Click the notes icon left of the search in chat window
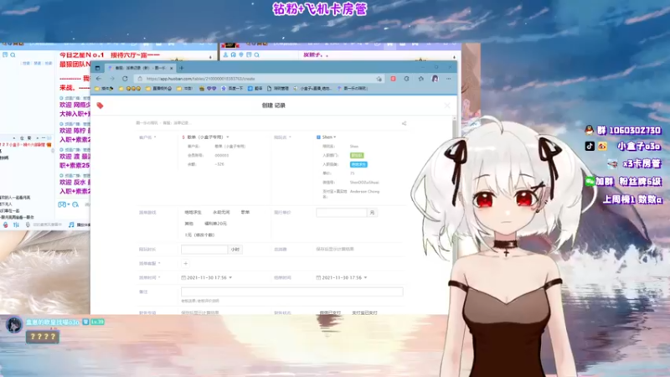 pos(5,55)
